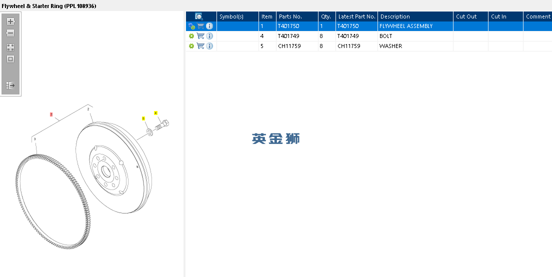Select yellow callout 5 on diagram
This screenshot has height=277, width=552.
click(143, 118)
